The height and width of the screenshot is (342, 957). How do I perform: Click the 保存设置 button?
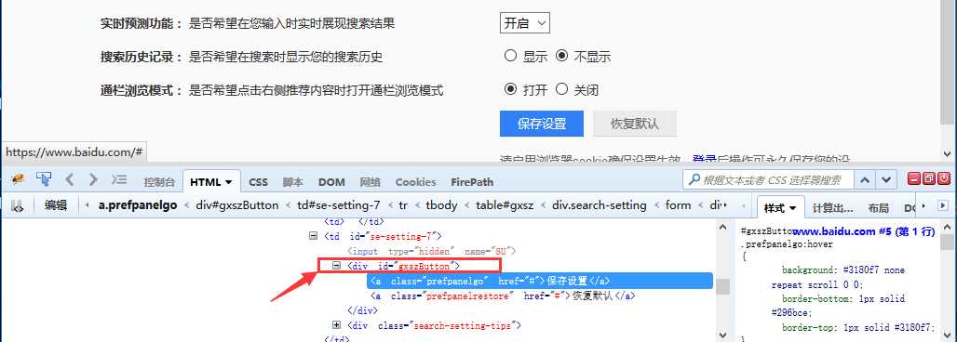(542, 124)
